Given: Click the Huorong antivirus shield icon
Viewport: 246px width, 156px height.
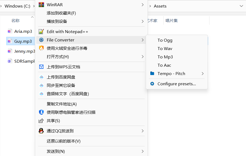Looking at the screenshot, I should [x=41, y=48].
